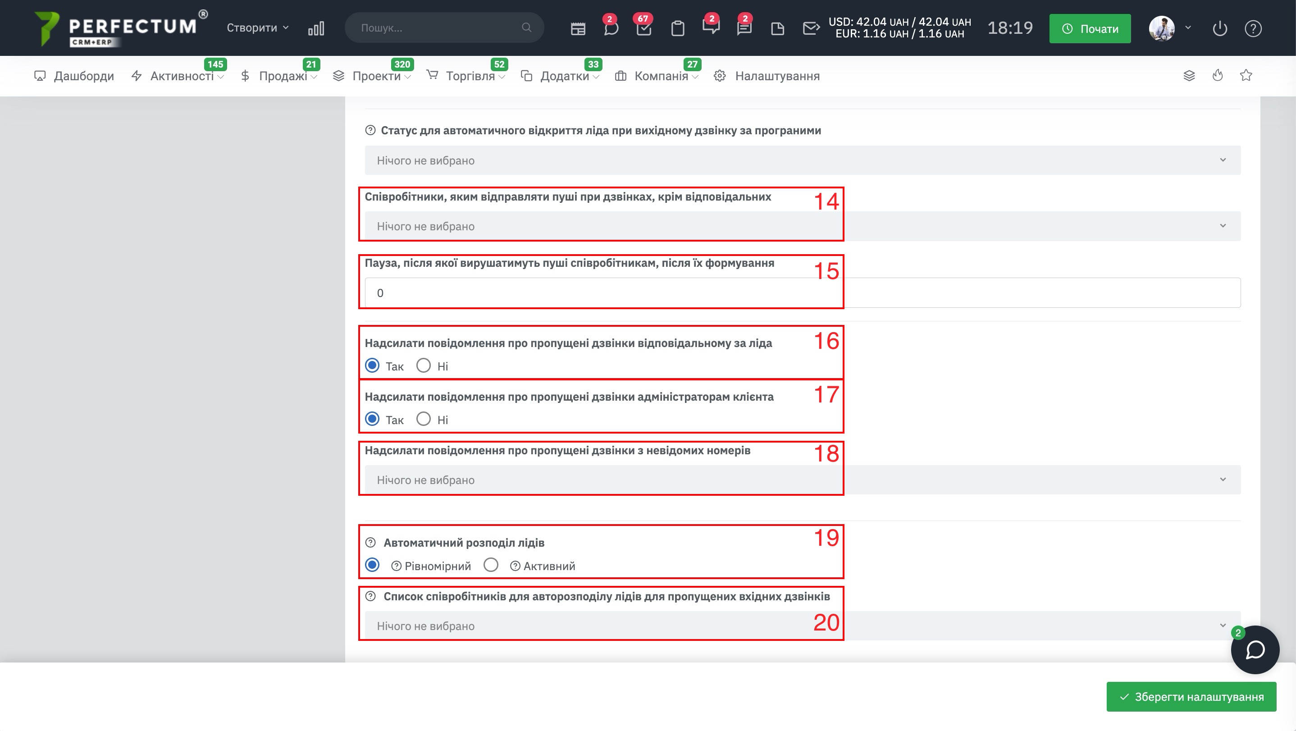Viewport: 1296px width, 731px height.
Task: Open the floating chat bubble widget
Action: click(1255, 649)
